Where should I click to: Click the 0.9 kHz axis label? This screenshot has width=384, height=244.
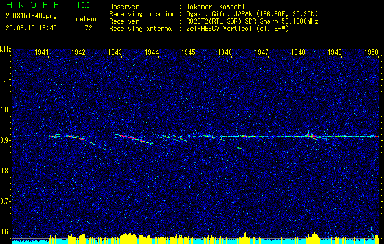[4, 140]
